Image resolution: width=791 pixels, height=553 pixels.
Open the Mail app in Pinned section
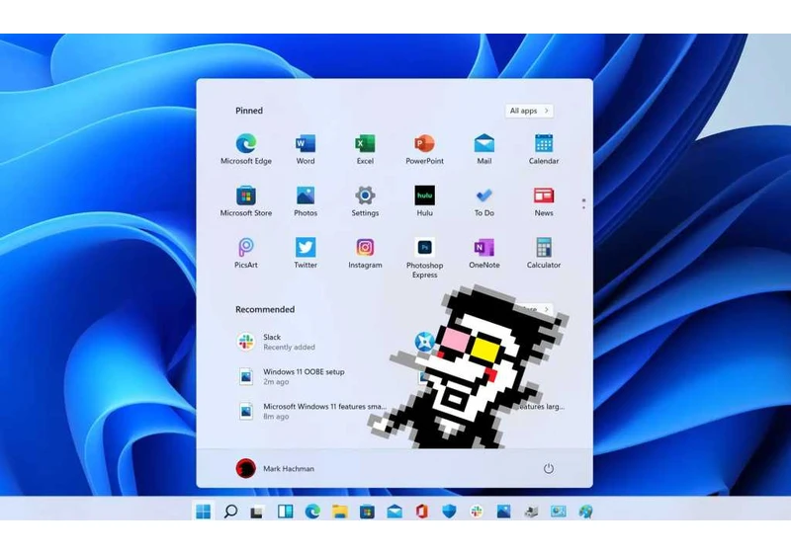click(483, 149)
